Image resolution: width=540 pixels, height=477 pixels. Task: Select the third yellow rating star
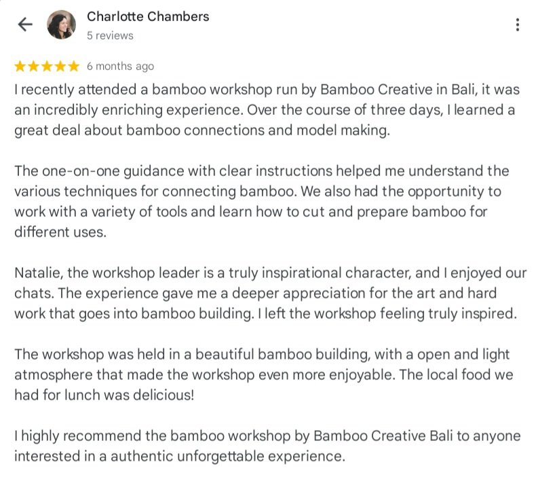(x=47, y=66)
